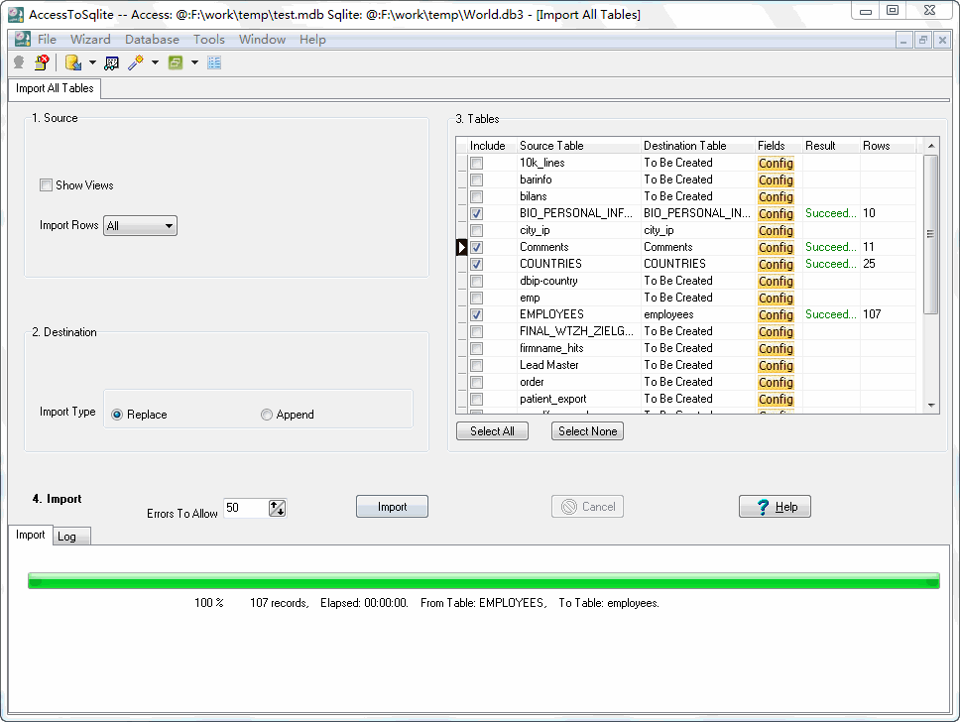The height and width of the screenshot is (722, 960).
Task: Click the current-row arrow marker beside Comments
Action: 461,247
